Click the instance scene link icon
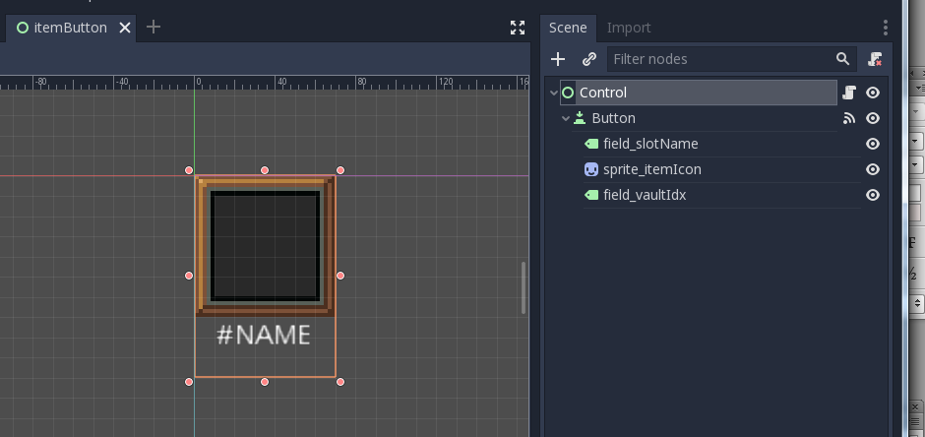 (x=589, y=59)
